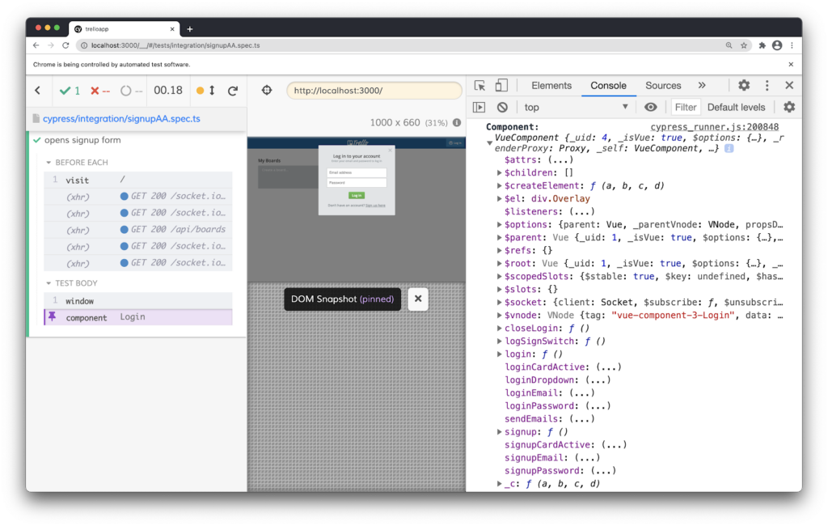Collapse the BEFORE EACH section

pyautogui.click(x=49, y=163)
